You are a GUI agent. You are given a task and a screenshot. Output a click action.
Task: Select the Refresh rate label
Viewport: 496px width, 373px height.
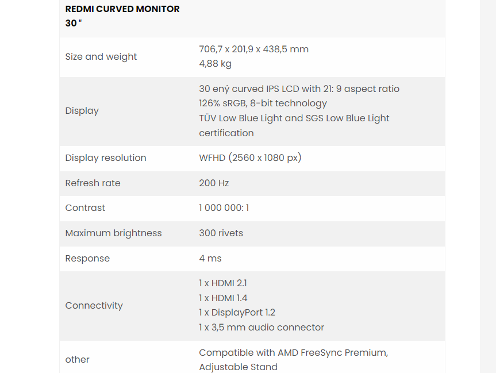pos(93,183)
